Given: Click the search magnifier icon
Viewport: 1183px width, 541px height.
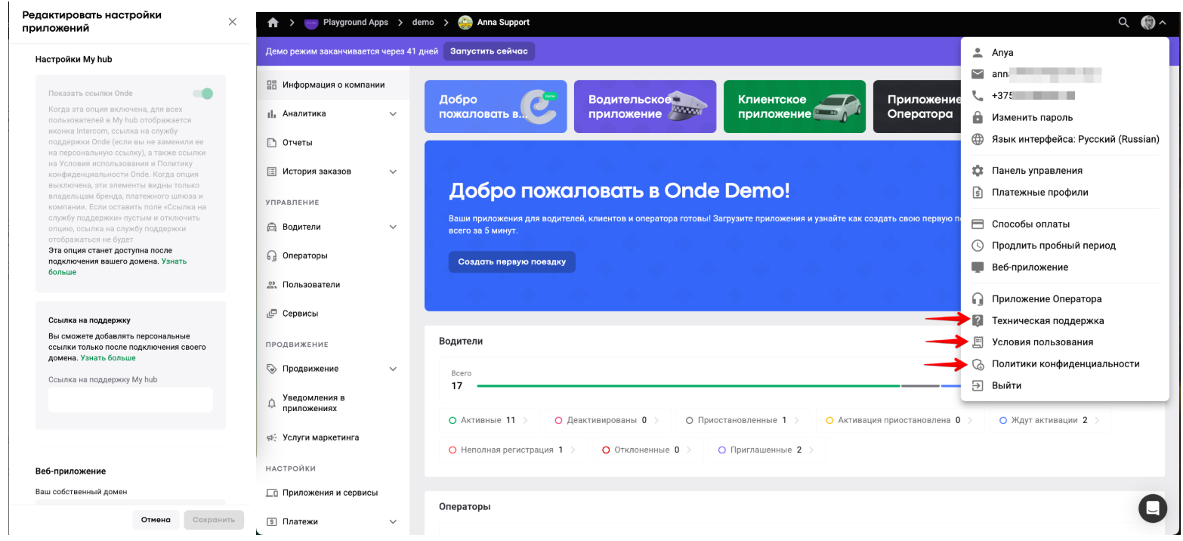Looking at the screenshot, I should (x=1124, y=23).
